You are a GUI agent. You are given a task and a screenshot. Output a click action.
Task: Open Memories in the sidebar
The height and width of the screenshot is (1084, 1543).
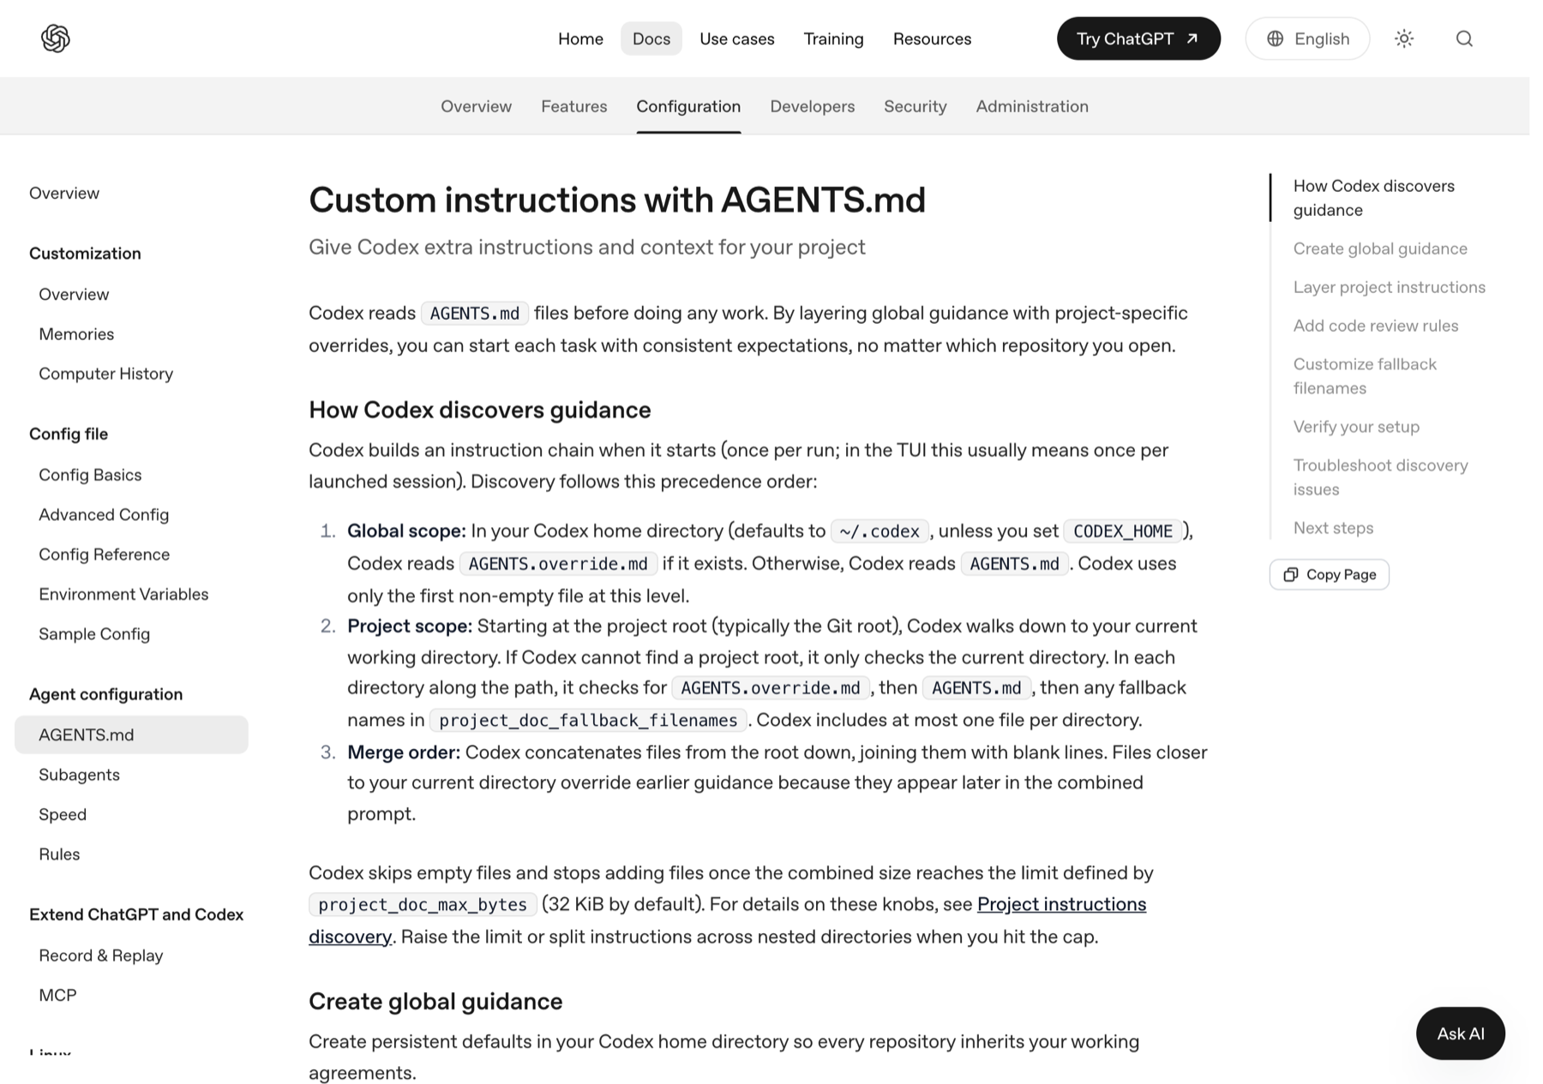click(x=76, y=334)
